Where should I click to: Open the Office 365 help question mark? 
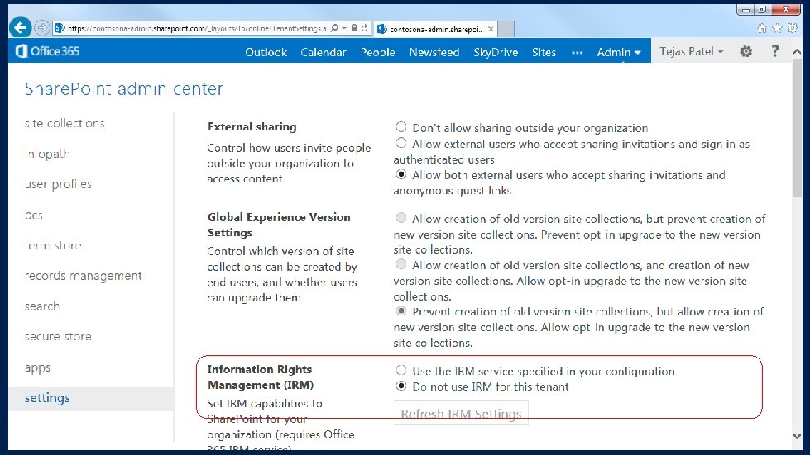pos(774,50)
